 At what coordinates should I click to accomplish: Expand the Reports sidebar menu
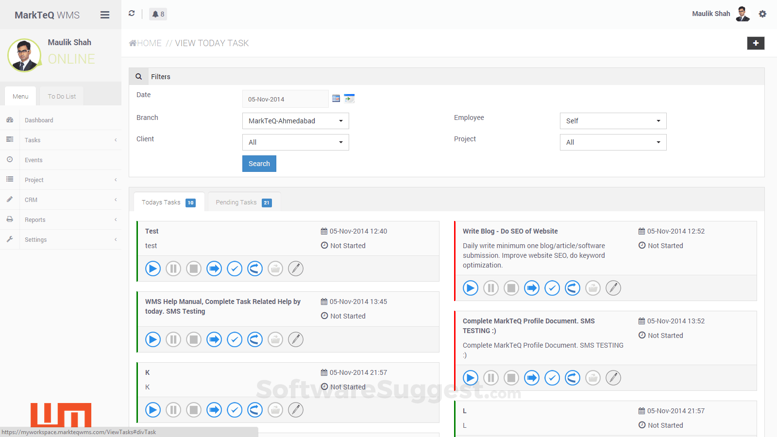61,219
